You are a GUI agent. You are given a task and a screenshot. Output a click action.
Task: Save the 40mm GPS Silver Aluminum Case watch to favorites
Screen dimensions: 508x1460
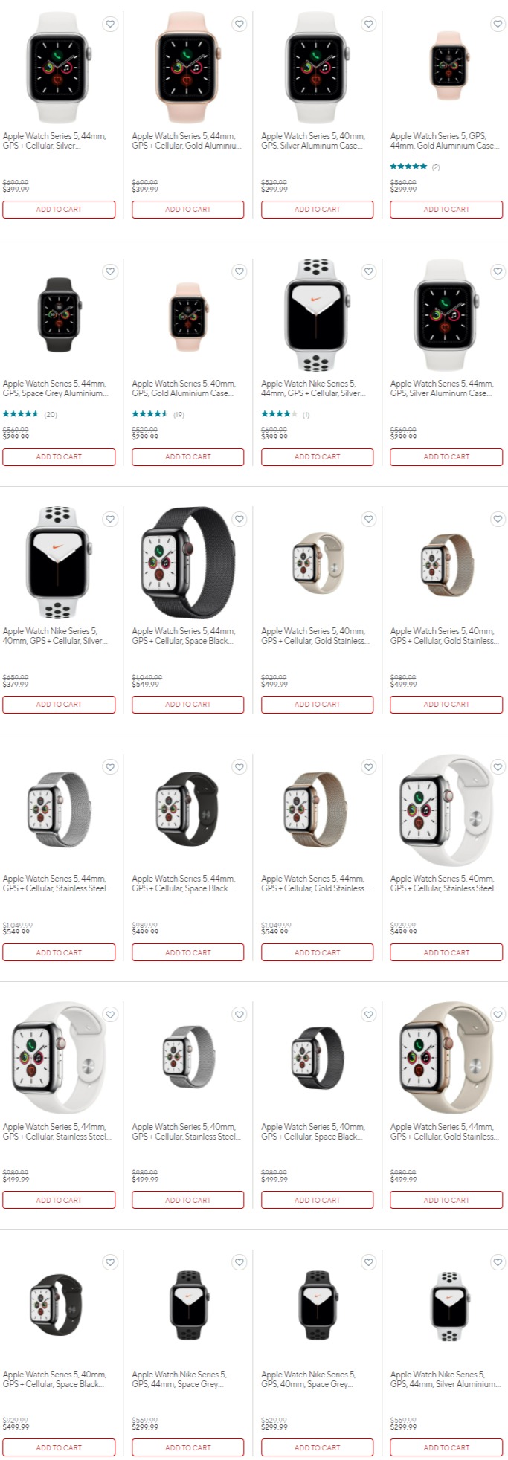[x=368, y=24]
